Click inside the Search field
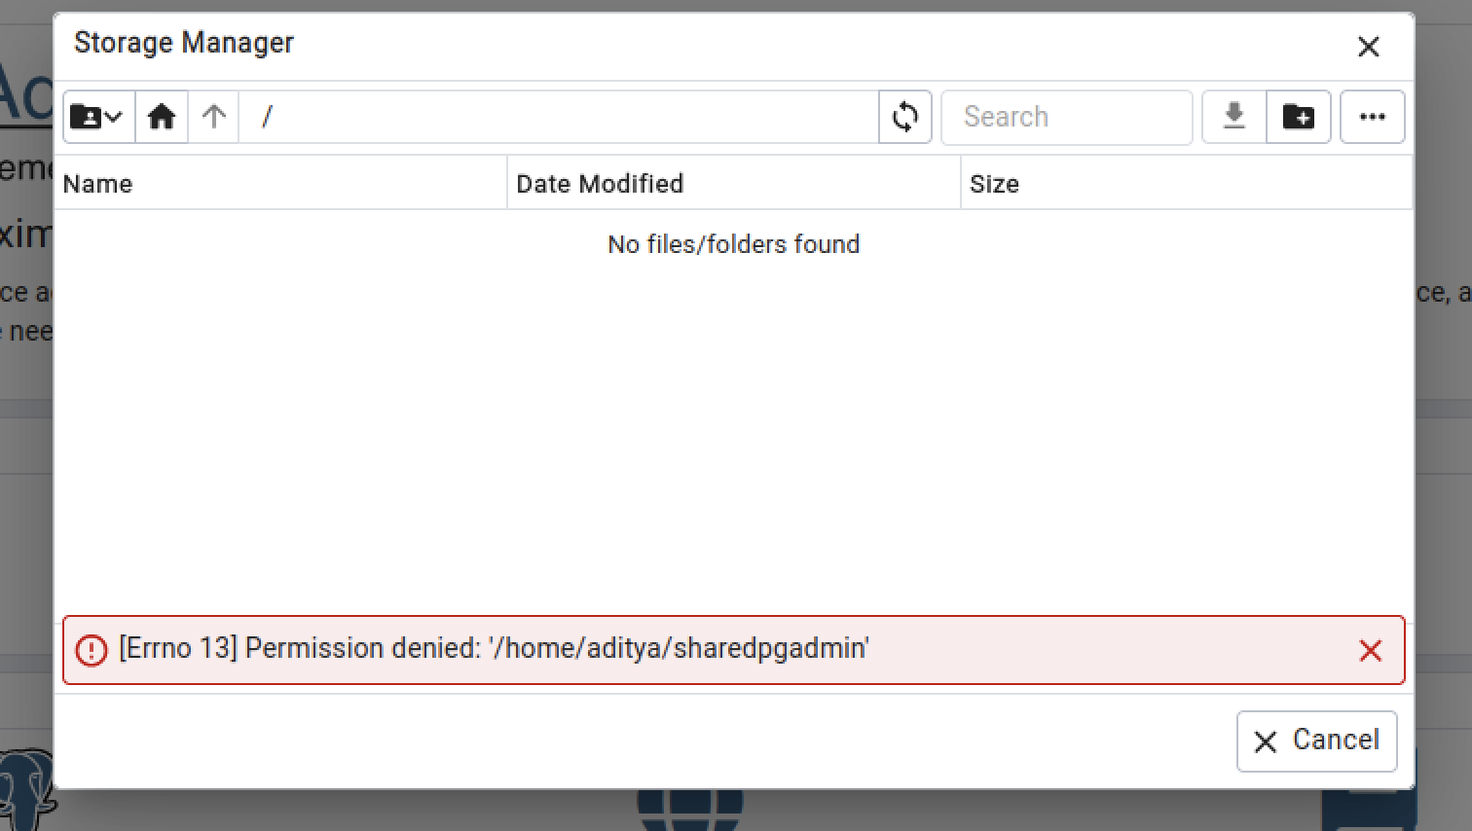The height and width of the screenshot is (831, 1472). coord(1066,116)
